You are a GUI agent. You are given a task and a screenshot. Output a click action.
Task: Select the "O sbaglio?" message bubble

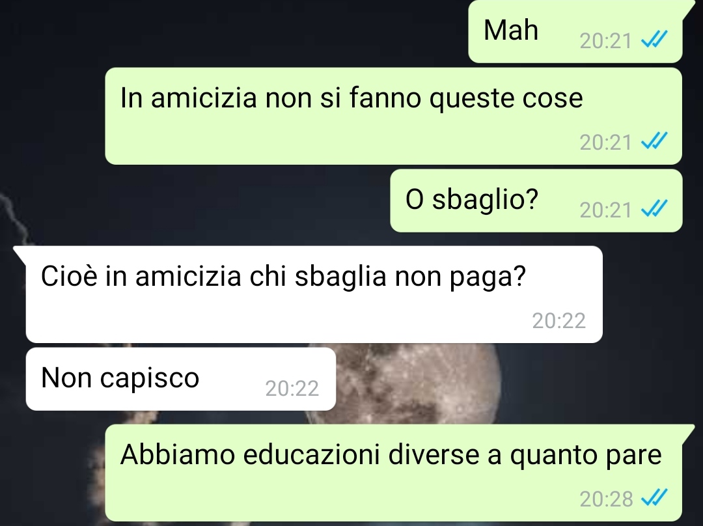536,201
